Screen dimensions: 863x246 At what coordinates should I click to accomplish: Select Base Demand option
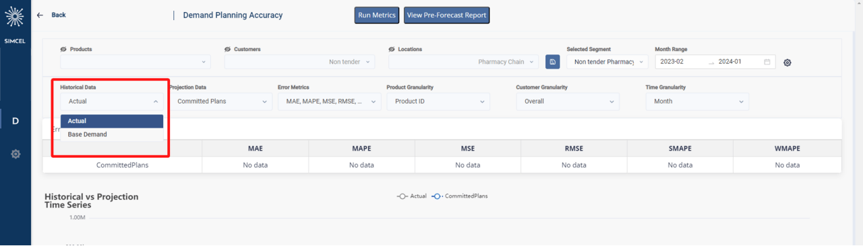click(112, 134)
